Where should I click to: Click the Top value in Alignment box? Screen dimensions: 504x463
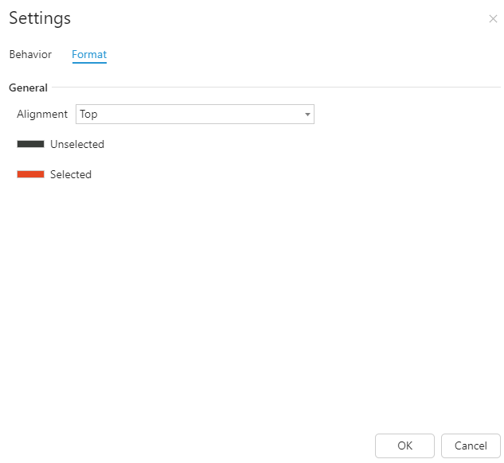(88, 115)
